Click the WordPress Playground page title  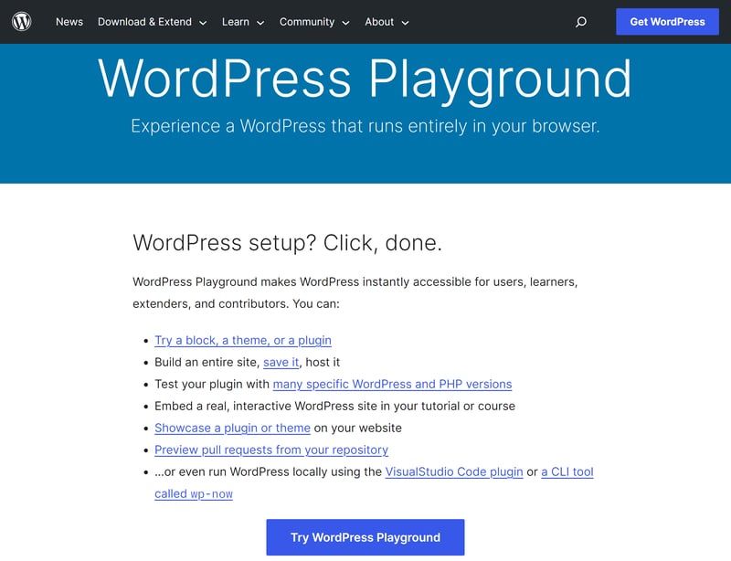(365, 79)
